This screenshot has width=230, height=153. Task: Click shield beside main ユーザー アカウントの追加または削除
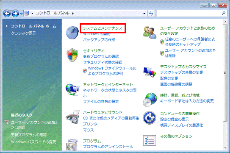162,53
